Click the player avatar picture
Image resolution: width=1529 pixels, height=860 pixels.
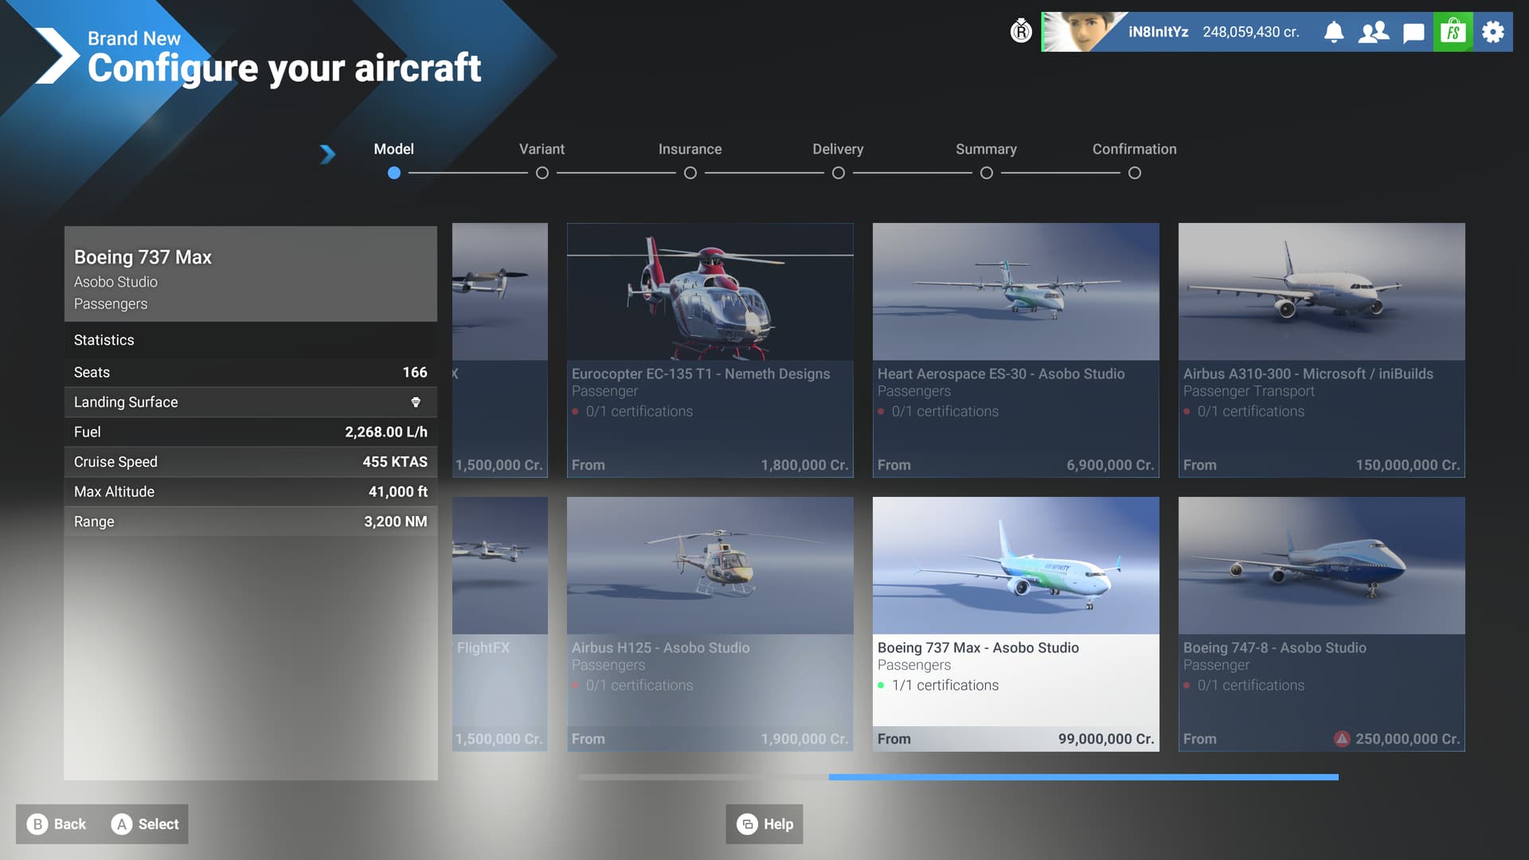tap(1079, 32)
